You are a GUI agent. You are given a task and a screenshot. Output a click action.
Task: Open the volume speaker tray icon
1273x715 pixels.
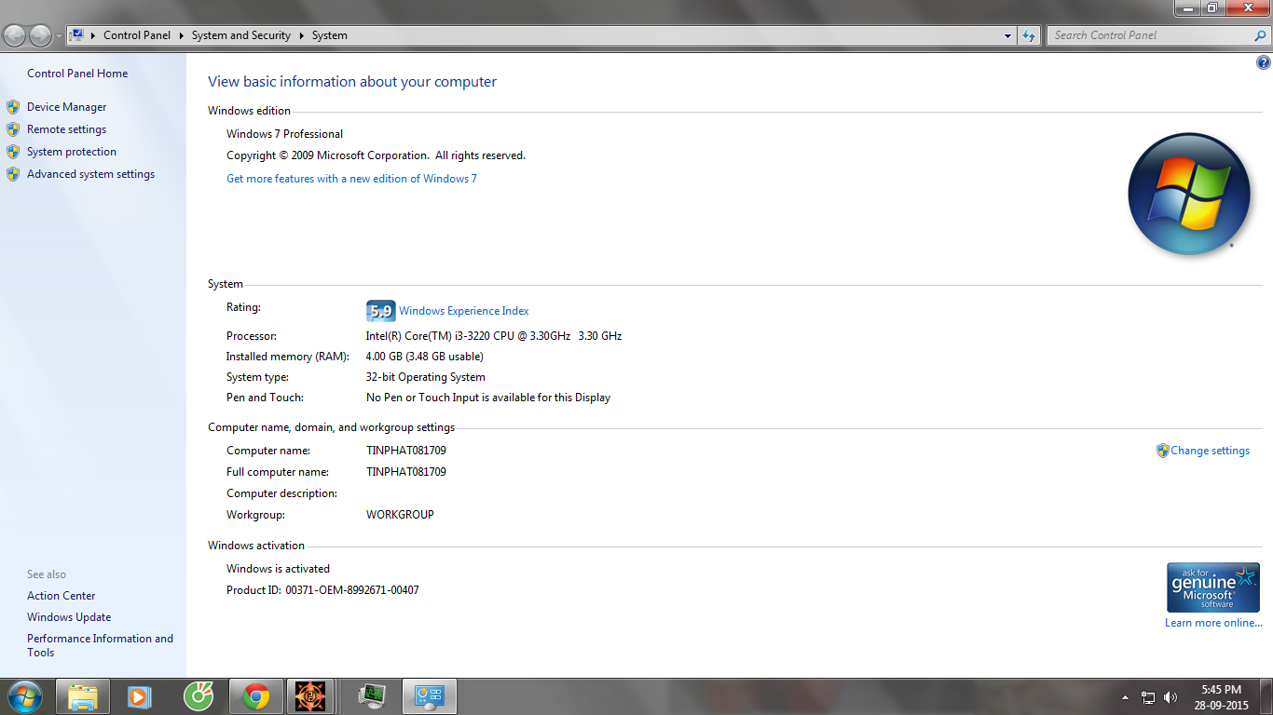pyautogui.click(x=1170, y=697)
